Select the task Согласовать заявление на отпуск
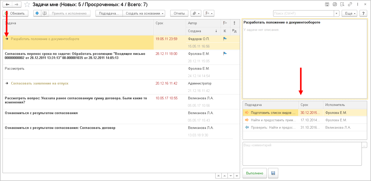 pos(40,83)
